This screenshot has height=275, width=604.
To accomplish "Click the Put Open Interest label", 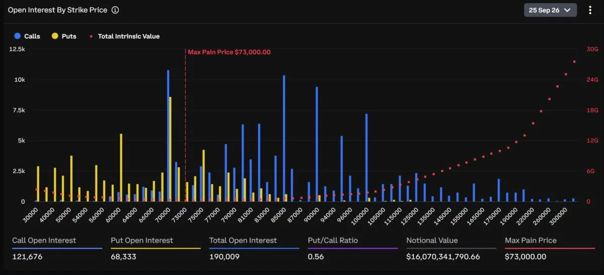I will click(142, 240).
